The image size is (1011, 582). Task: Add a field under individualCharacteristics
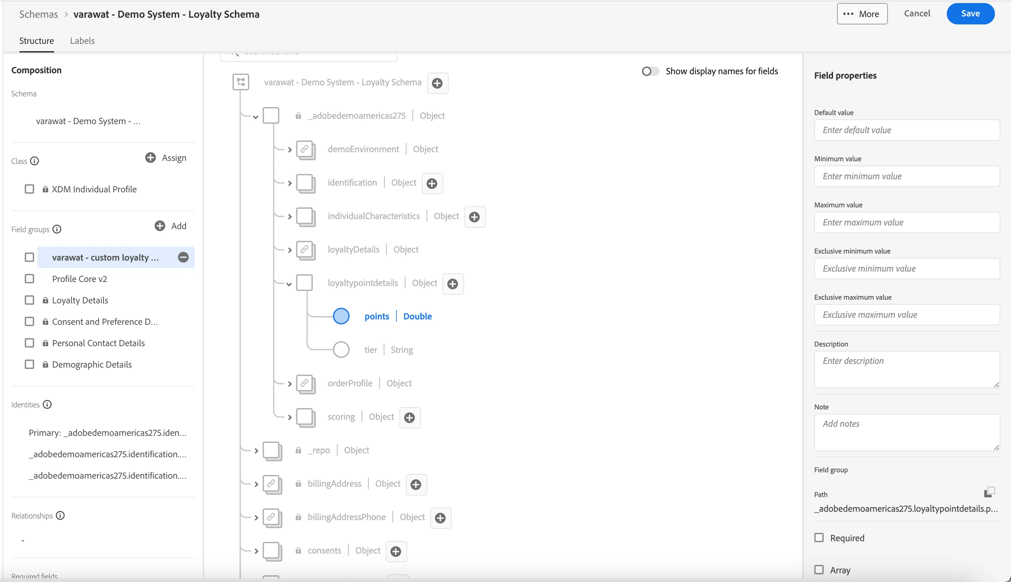coord(474,217)
